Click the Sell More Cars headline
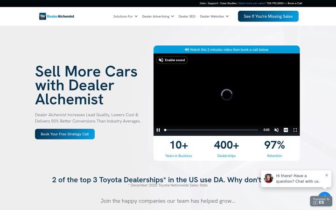The image size is (336, 210). [x=86, y=85]
